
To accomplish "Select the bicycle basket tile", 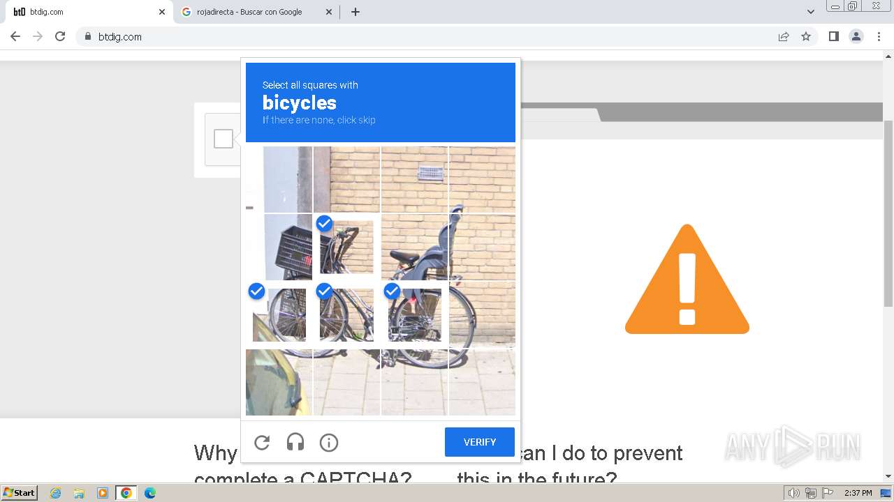I will pos(279,247).
